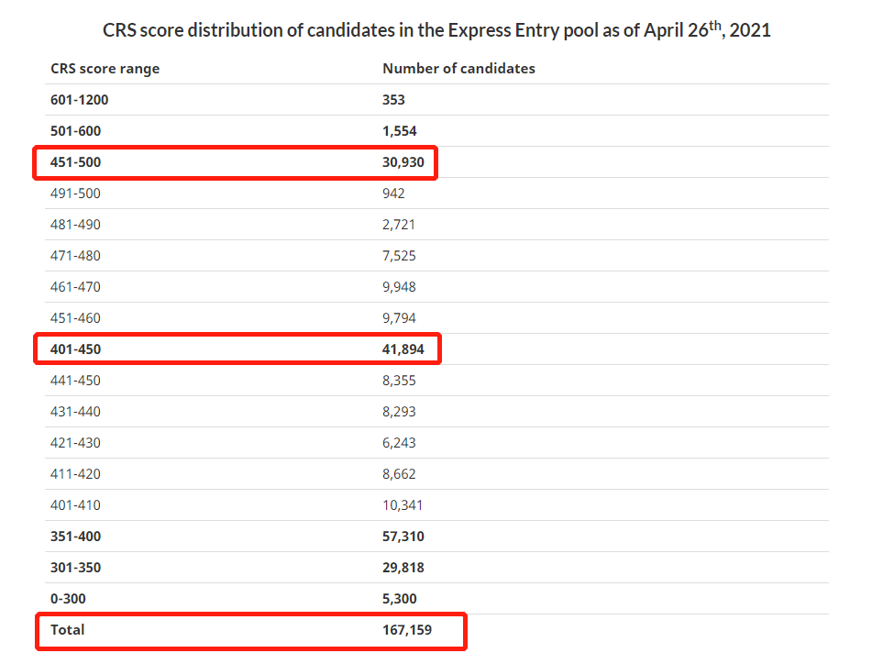Select the 451-460 range label
The image size is (883, 653).
[75, 317]
